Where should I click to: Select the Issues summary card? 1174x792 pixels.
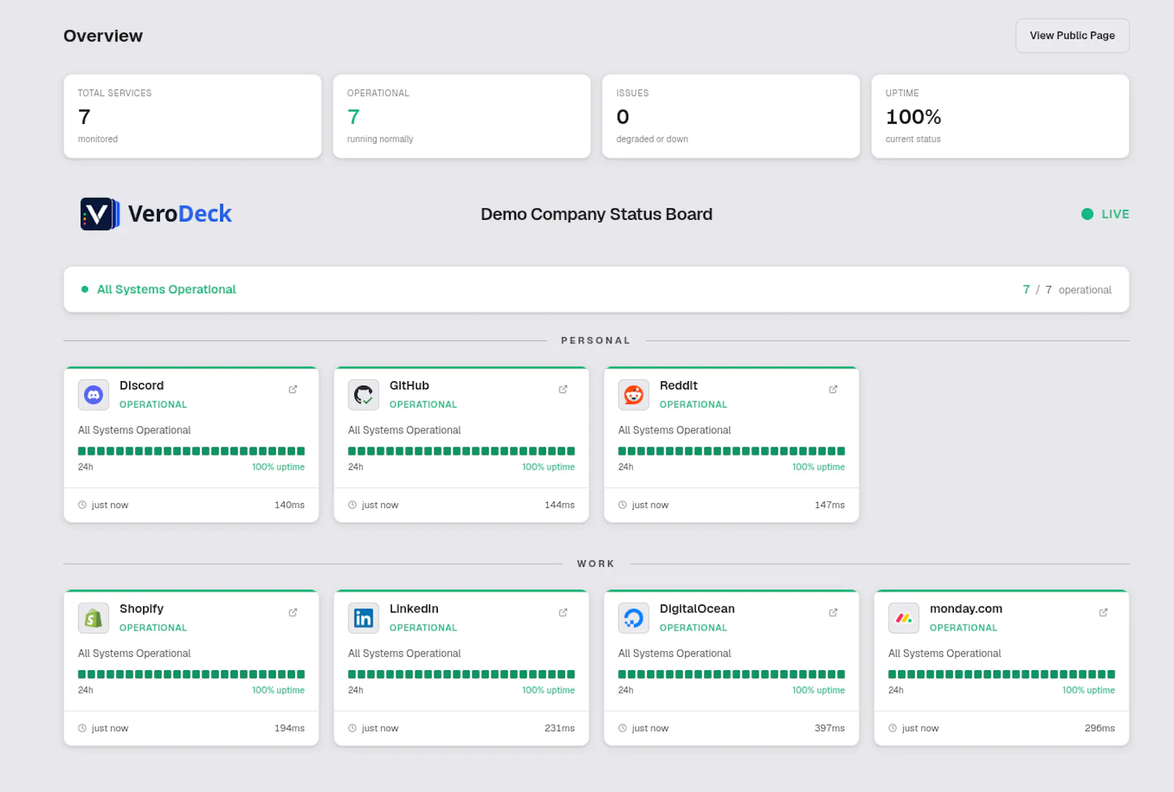click(731, 116)
